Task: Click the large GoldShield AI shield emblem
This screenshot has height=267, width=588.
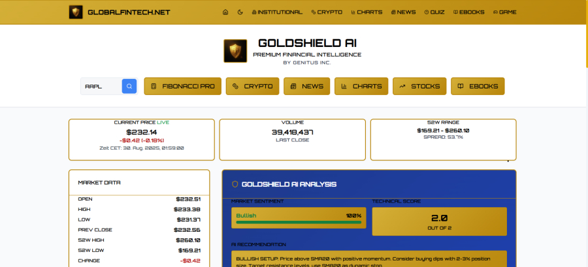Action: (235, 51)
